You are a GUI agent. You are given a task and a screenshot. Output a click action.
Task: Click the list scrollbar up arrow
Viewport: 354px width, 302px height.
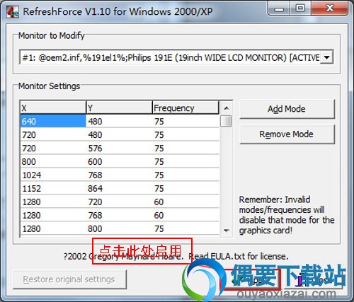click(227, 108)
